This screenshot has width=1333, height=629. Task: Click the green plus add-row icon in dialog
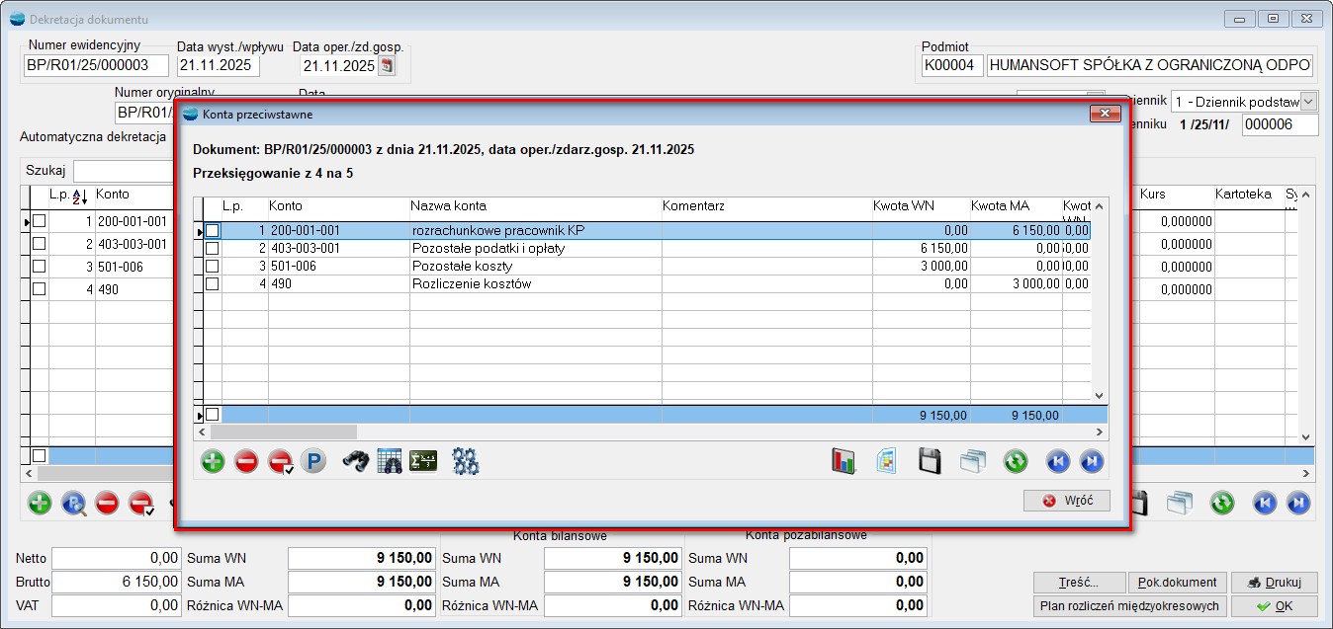point(213,461)
